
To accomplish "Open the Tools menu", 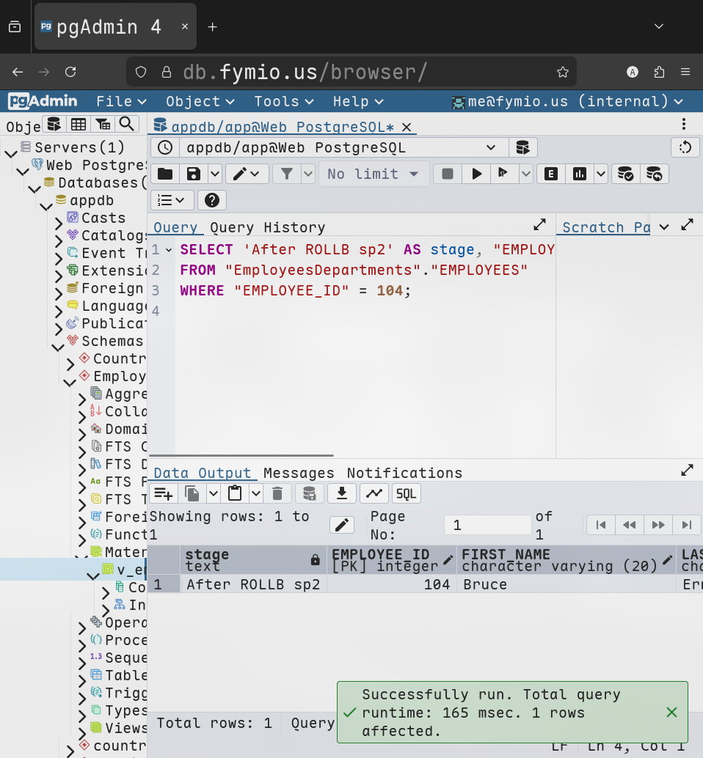I will pyautogui.click(x=283, y=101).
